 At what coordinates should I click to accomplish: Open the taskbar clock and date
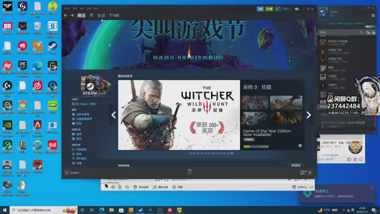(x=362, y=210)
